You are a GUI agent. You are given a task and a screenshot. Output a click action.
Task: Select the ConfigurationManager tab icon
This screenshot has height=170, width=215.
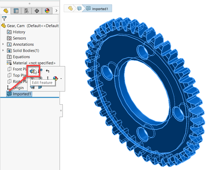pyautogui.click(x=26, y=11)
